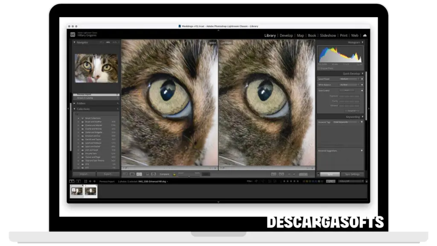Open the Develop module
Screen dimensions: 437x246
(286, 35)
